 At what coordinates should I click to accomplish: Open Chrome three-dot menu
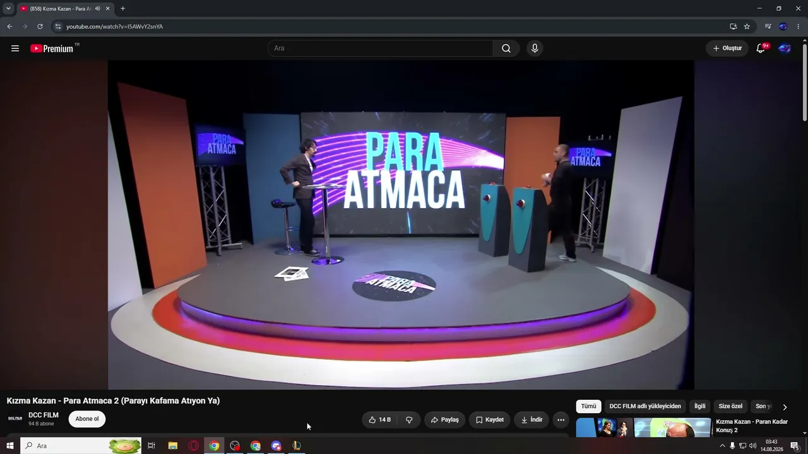point(798,26)
